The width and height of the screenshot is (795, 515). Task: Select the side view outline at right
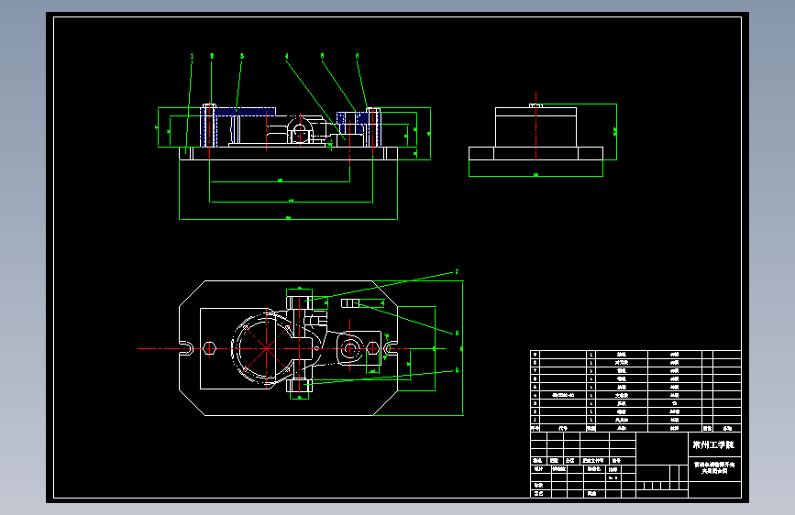(536, 133)
